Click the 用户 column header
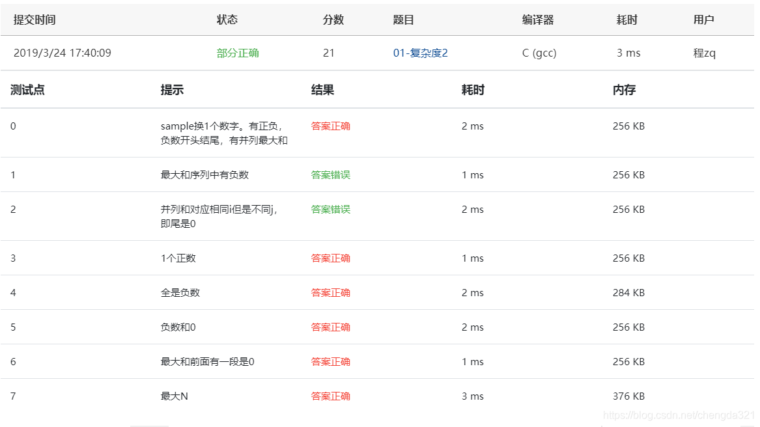 tap(704, 20)
